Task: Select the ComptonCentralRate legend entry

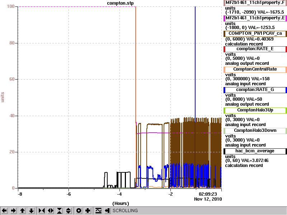Action: pyautogui.click(x=255, y=69)
